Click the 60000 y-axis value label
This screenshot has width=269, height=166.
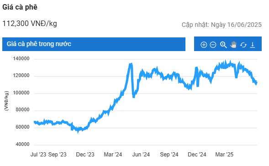(x=23, y=127)
